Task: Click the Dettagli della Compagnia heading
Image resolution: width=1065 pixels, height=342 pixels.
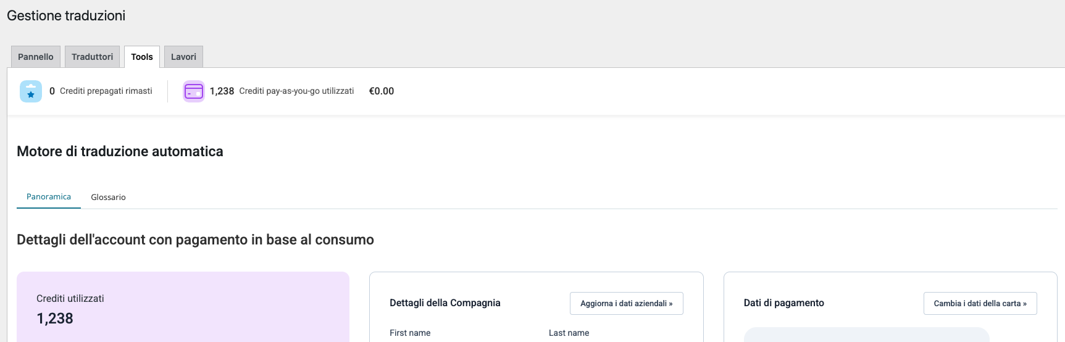Action: tap(445, 303)
